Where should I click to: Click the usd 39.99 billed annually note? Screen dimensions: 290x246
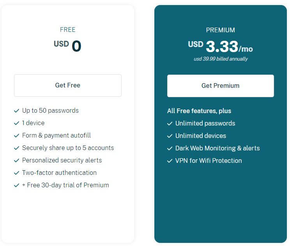coord(221,59)
